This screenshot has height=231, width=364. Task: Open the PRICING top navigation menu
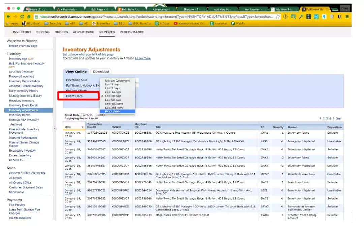pyautogui.click(x=43, y=32)
